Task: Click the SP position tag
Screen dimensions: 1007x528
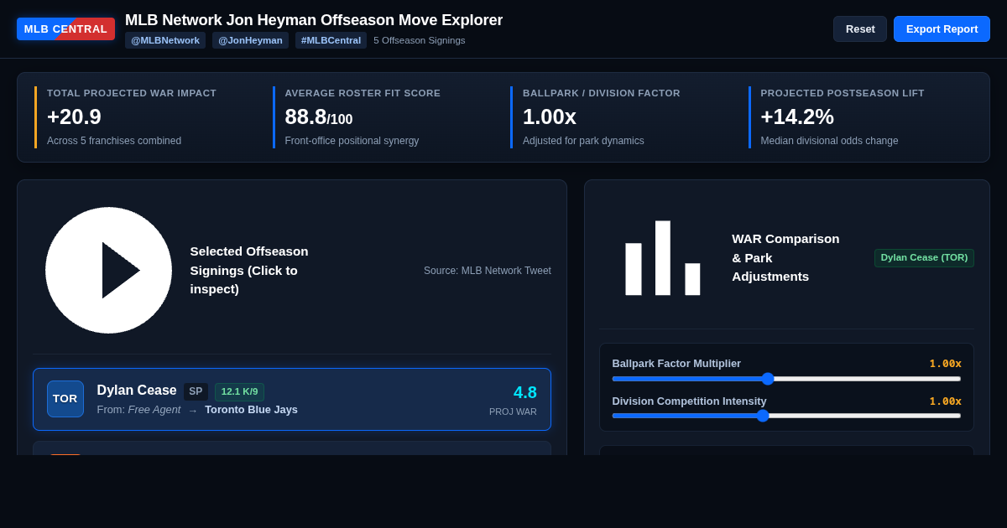Action: click(196, 391)
